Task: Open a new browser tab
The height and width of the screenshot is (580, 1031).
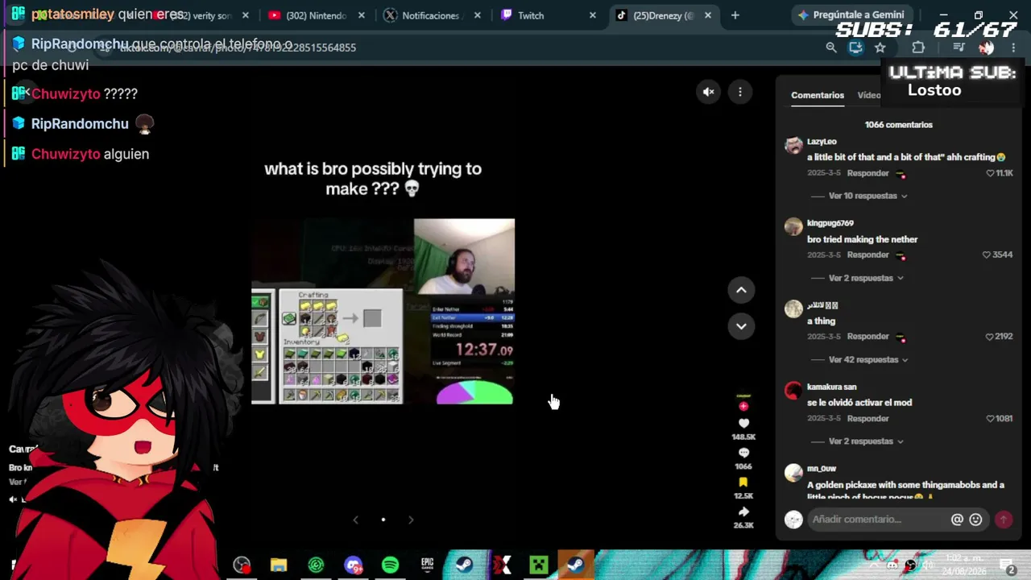Action: (735, 15)
